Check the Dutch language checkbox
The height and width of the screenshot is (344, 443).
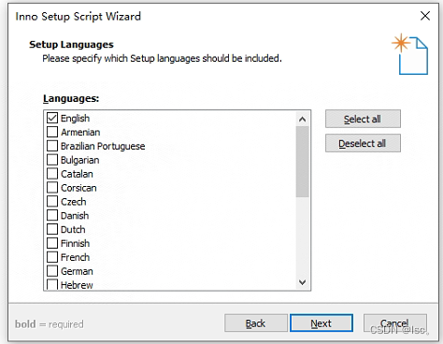click(52, 229)
